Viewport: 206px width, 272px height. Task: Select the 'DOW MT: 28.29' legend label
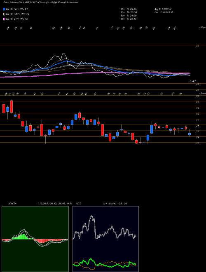click(17, 14)
